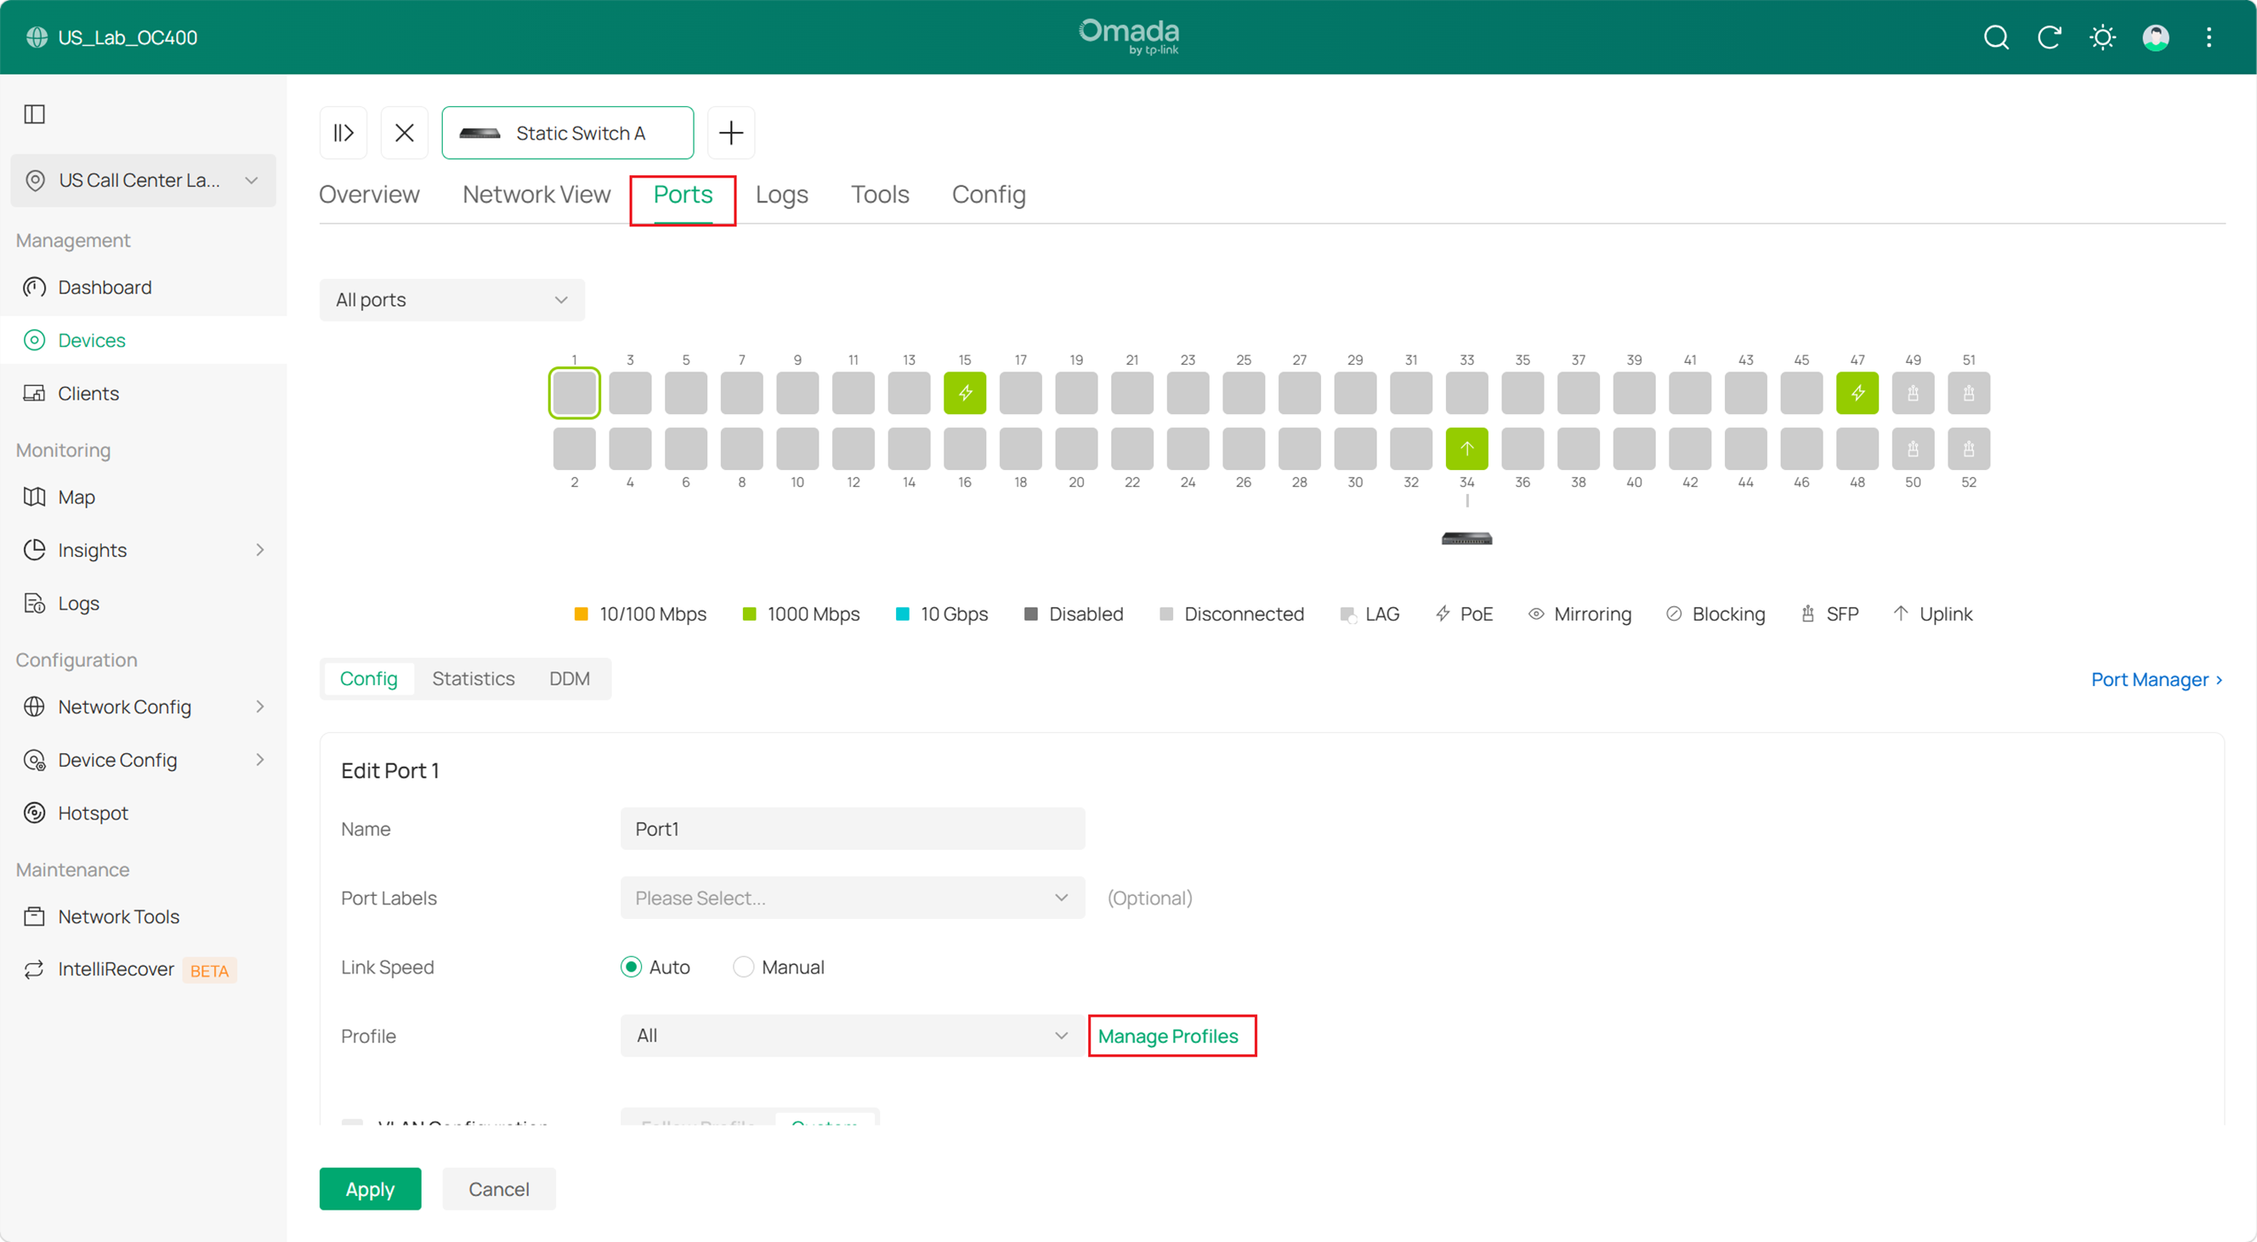This screenshot has height=1242, width=2257.
Task: Select the Static Switch A device tab
Action: pyautogui.click(x=568, y=133)
